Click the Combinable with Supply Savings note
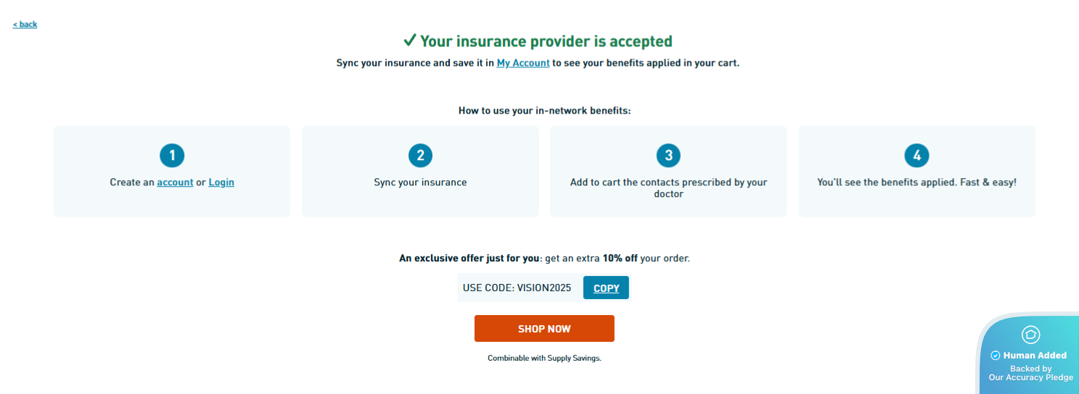Viewport: 1079px width, 394px height. pos(544,358)
